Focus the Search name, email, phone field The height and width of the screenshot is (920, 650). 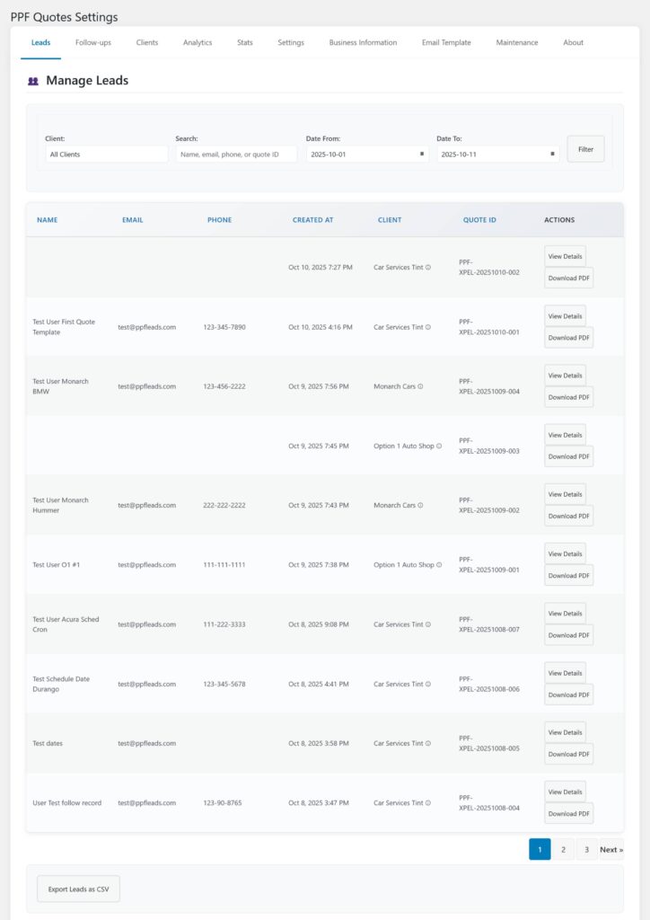coord(236,155)
